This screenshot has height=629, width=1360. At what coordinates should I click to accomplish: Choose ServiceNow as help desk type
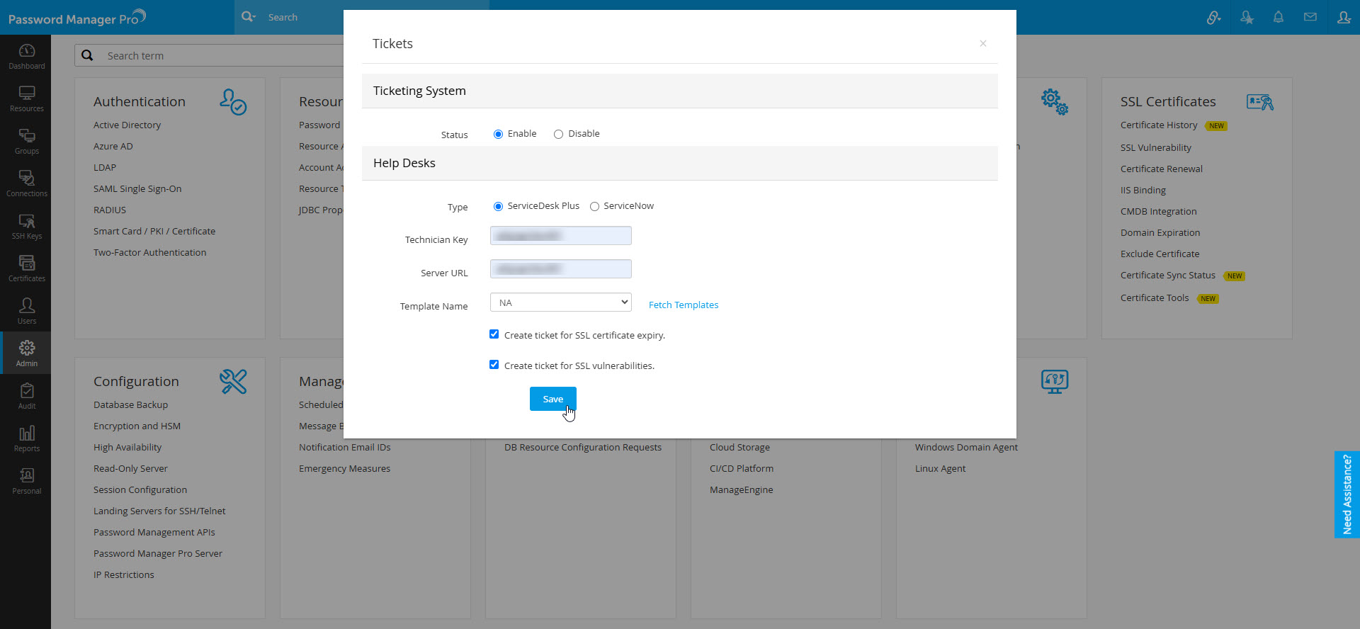(x=594, y=207)
